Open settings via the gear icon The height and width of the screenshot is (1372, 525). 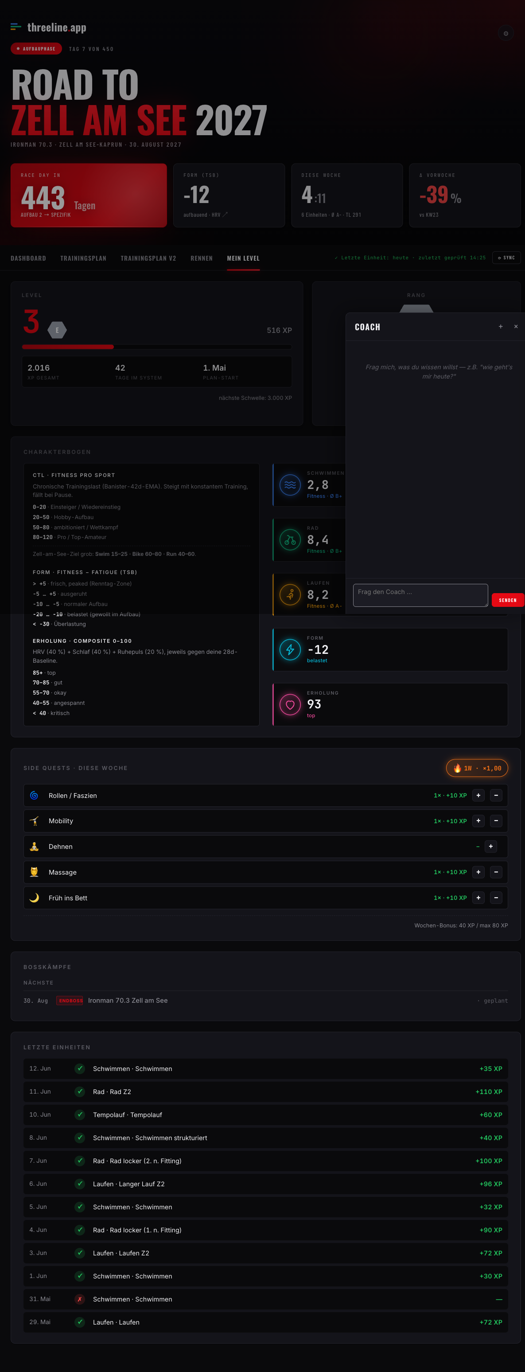pyautogui.click(x=506, y=34)
